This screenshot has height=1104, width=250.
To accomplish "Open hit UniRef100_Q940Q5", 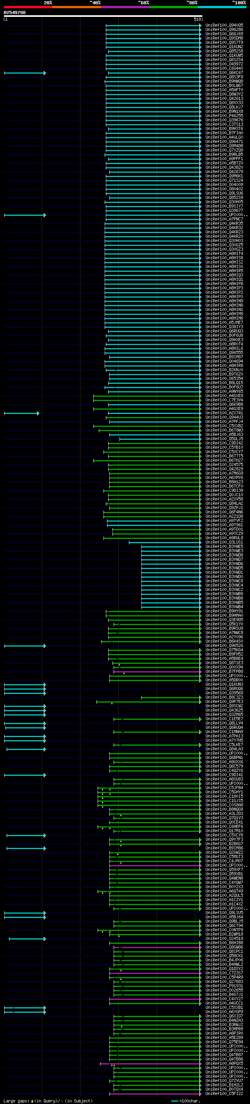I will (x=224, y=25).
